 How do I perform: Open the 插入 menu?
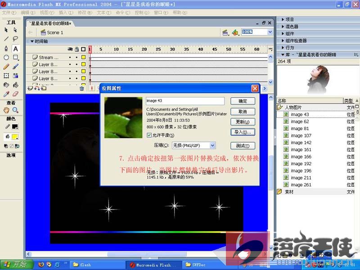(66, 13)
